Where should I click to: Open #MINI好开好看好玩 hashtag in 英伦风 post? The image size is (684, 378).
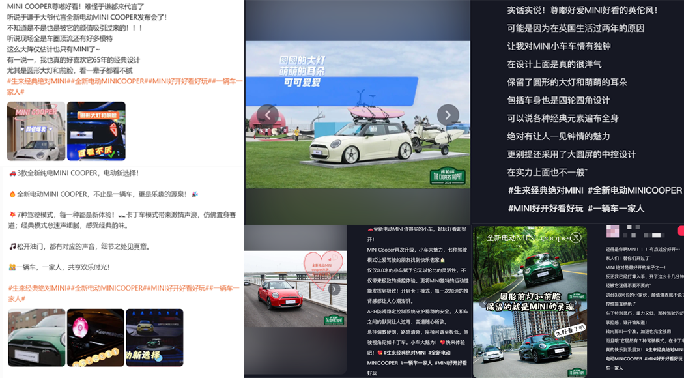(545, 208)
